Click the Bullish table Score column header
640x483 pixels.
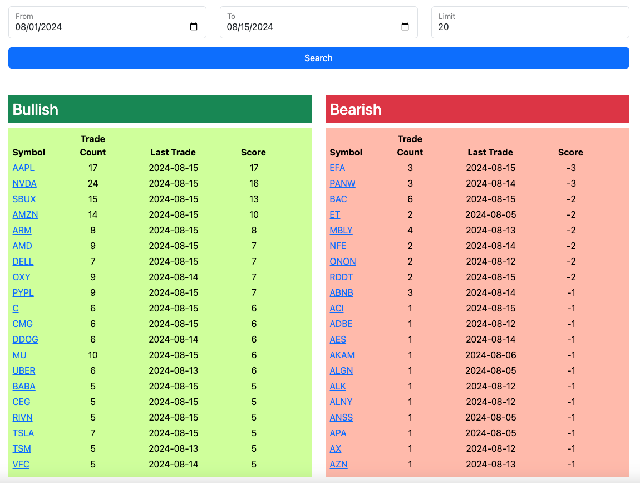point(253,153)
